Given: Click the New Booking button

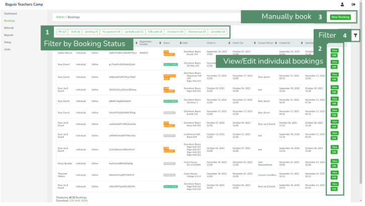Looking at the screenshot, I should point(340,17).
